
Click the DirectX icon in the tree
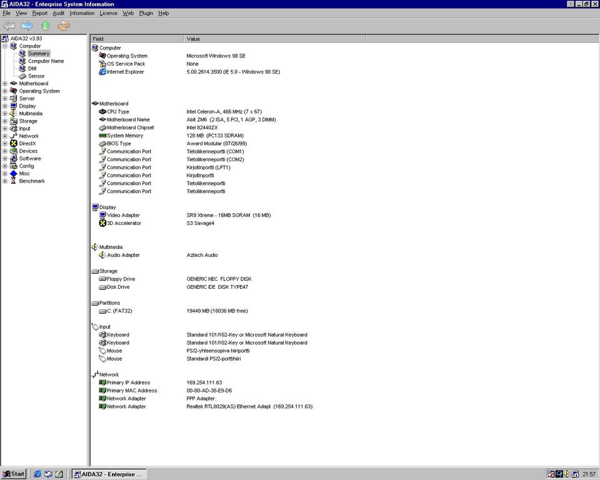[x=13, y=144]
